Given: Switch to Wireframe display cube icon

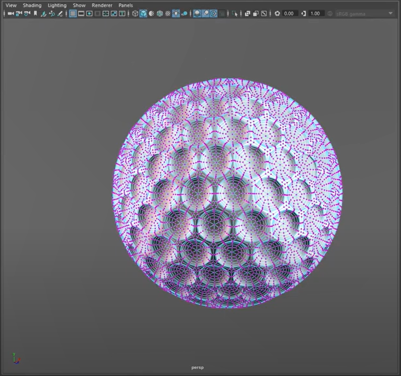Looking at the screenshot, I should click(135, 14).
